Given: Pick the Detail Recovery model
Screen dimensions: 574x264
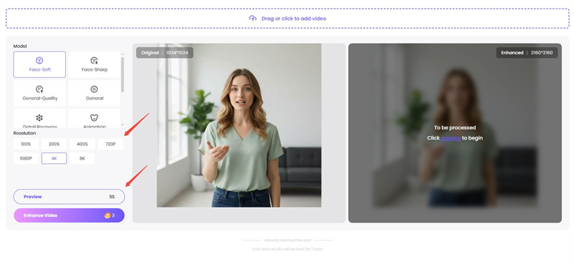Looking at the screenshot, I should click(39, 119).
